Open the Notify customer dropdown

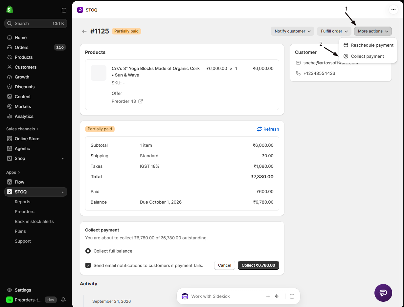[292, 31]
